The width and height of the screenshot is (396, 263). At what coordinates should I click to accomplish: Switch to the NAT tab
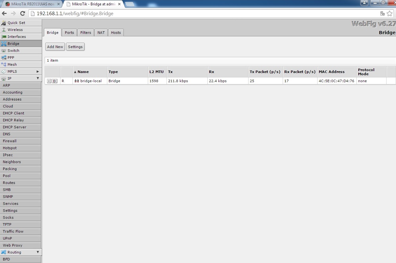(x=101, y=33)
